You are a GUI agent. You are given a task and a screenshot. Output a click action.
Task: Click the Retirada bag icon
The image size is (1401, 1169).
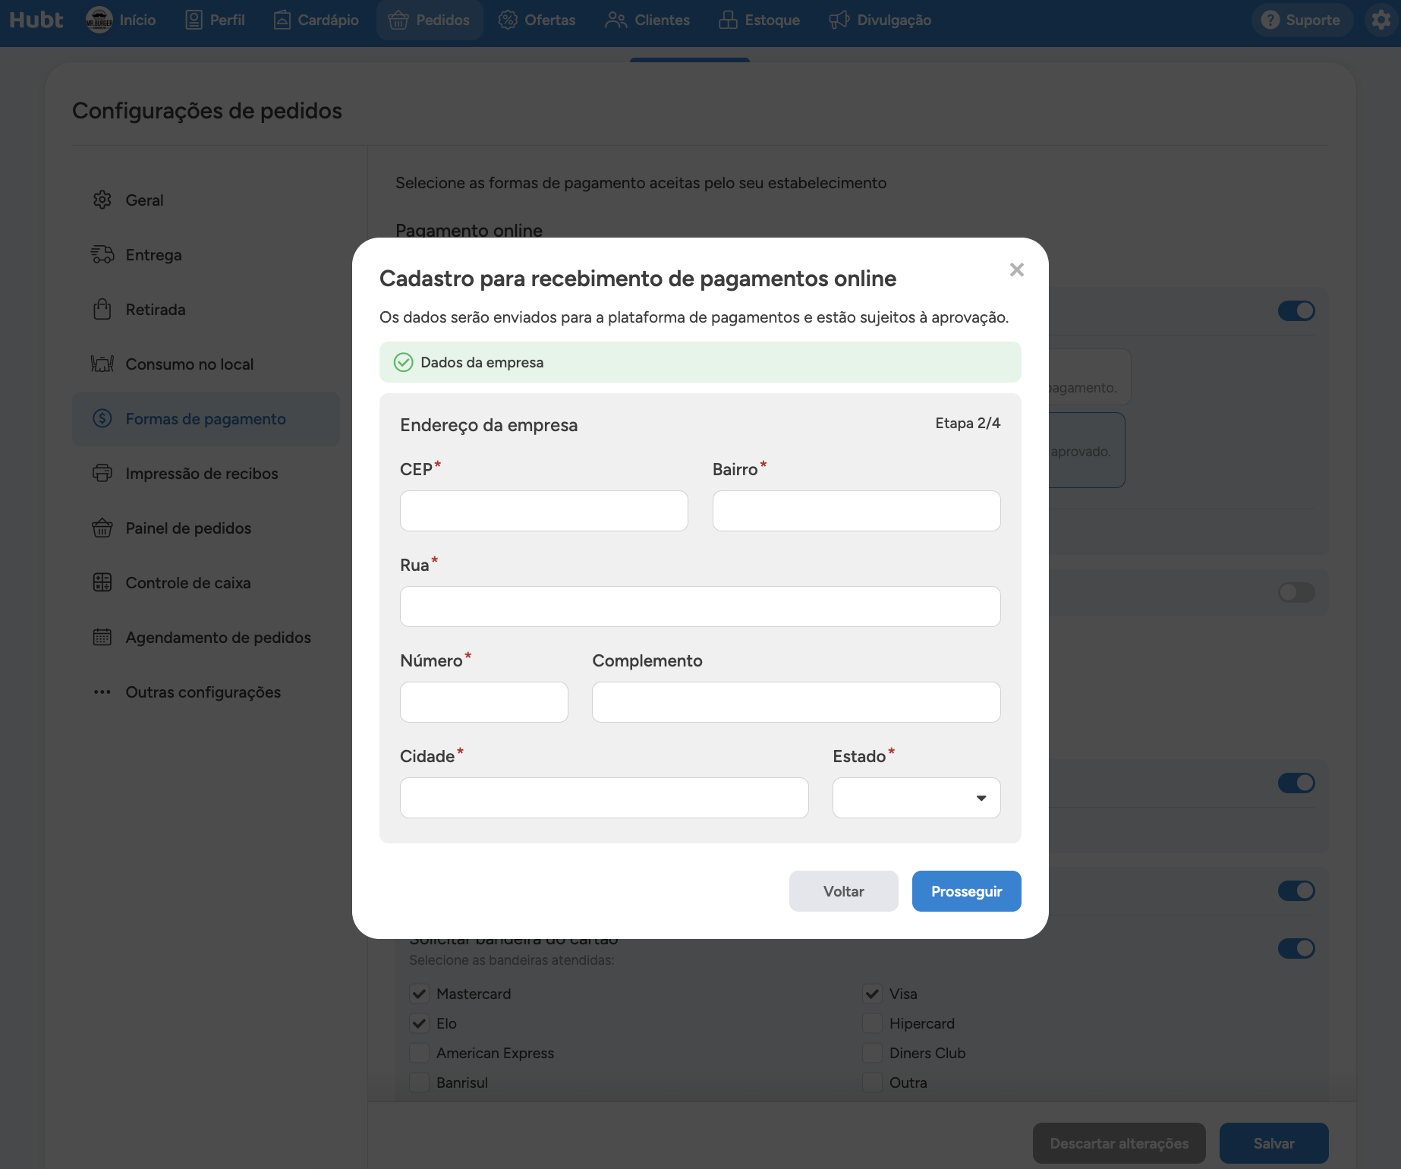(102, 309)
